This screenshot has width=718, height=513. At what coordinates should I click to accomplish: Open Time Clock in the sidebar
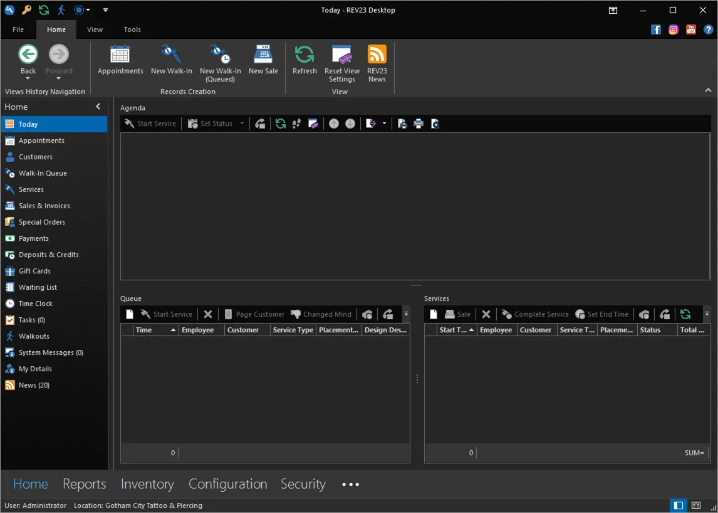54,304
